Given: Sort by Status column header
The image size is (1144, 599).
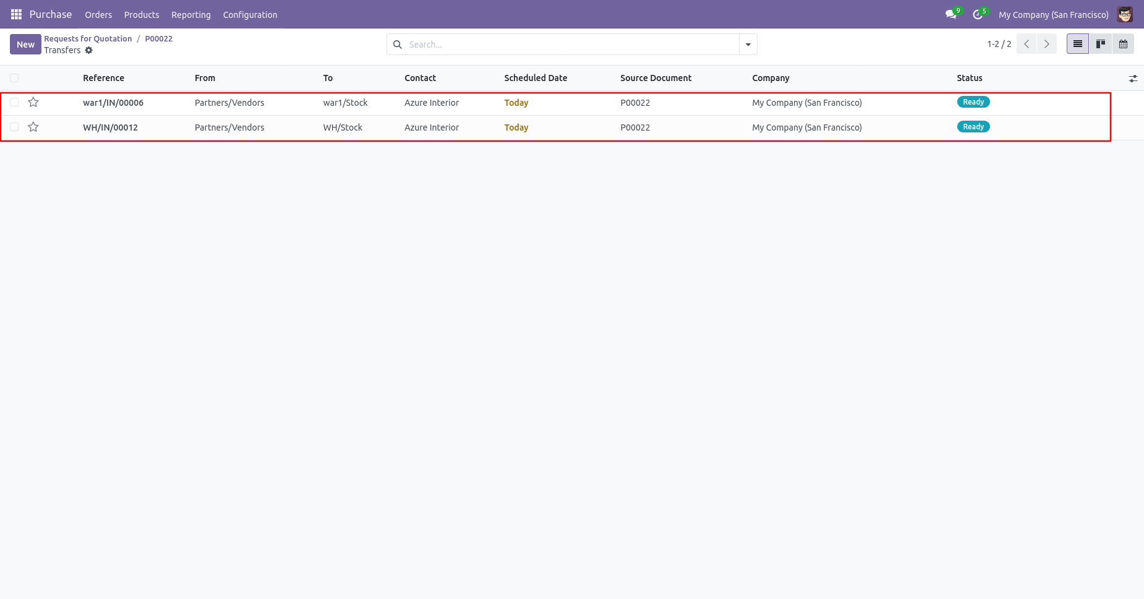Looking at the screenshot, I should [x=970, y=78].
